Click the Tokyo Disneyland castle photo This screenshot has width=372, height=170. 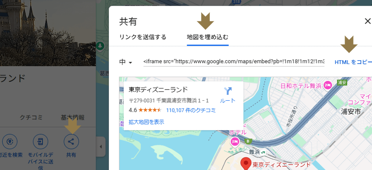(48, 33)
